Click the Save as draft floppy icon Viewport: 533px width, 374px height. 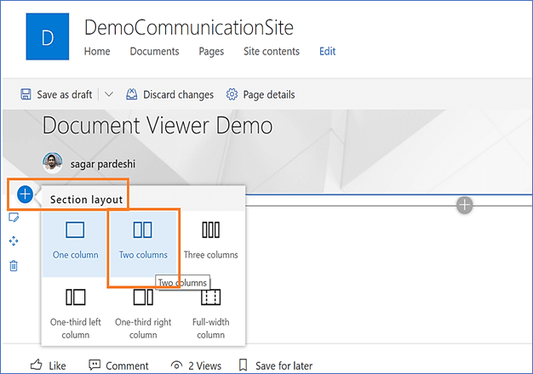click(x=26, y=94)
